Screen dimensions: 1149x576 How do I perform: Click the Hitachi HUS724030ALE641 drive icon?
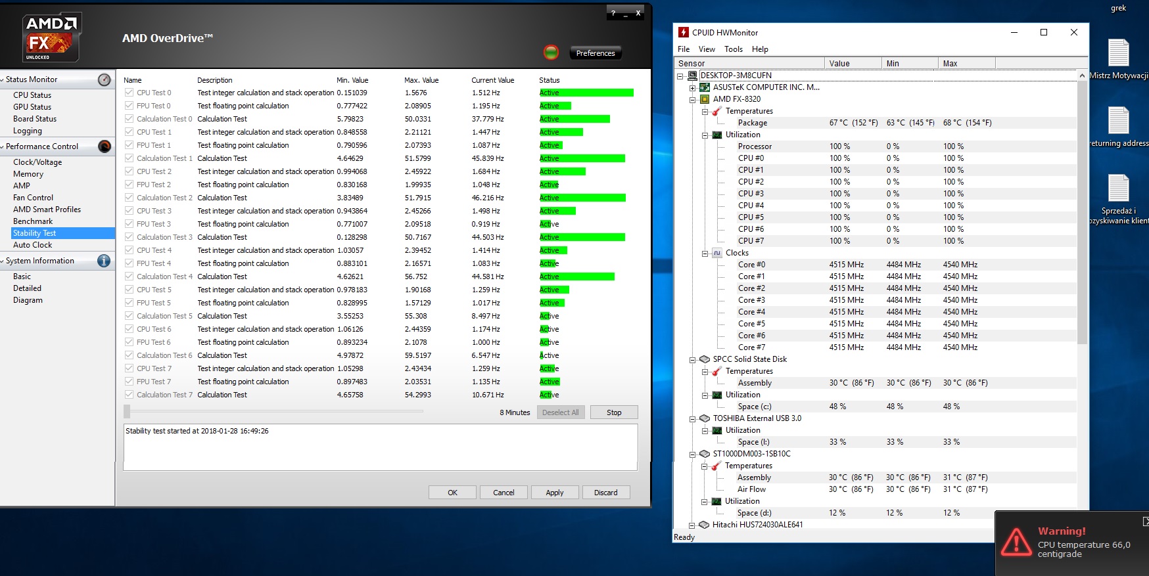(705, 525)
